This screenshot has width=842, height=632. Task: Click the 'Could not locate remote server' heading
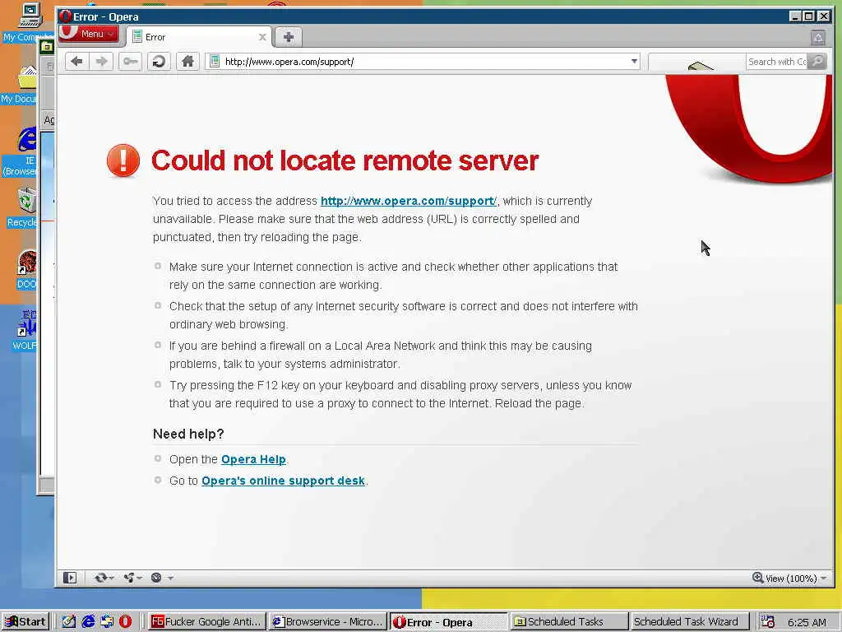pos(345,160)
